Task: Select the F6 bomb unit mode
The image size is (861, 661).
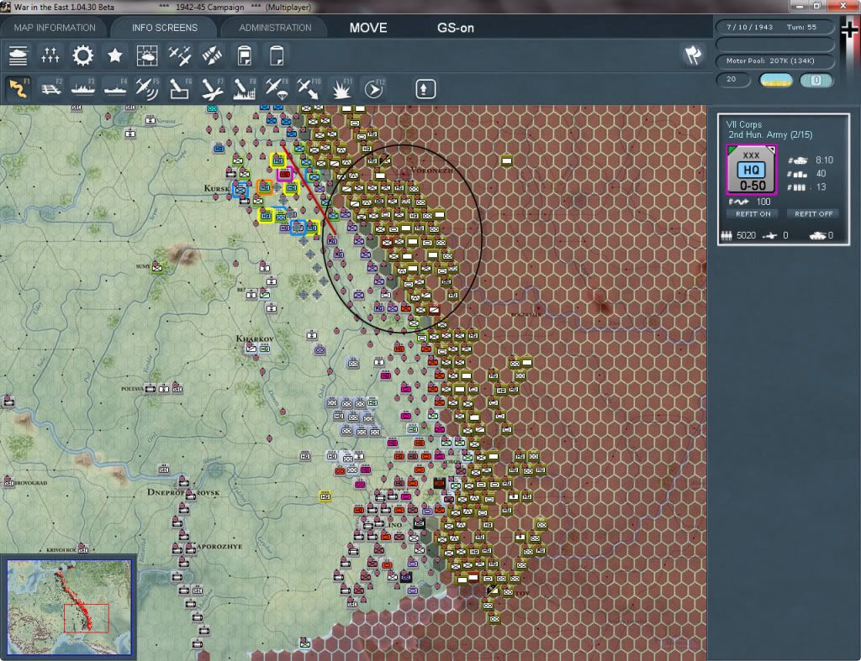Action: pyautogui.click(x=180, y=88)
